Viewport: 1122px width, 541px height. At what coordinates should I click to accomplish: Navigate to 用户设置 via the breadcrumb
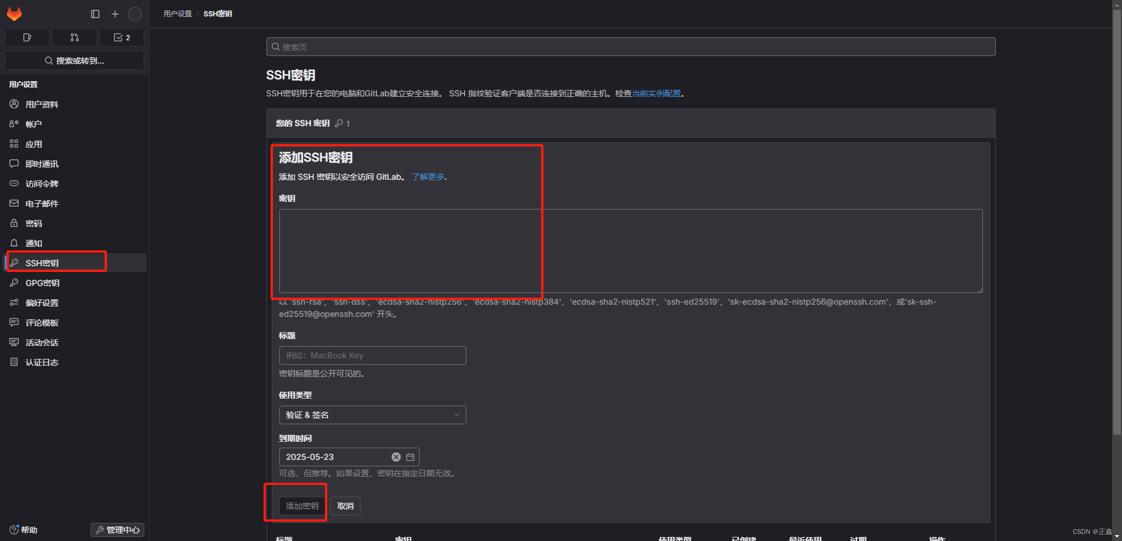tap(177, 13)
